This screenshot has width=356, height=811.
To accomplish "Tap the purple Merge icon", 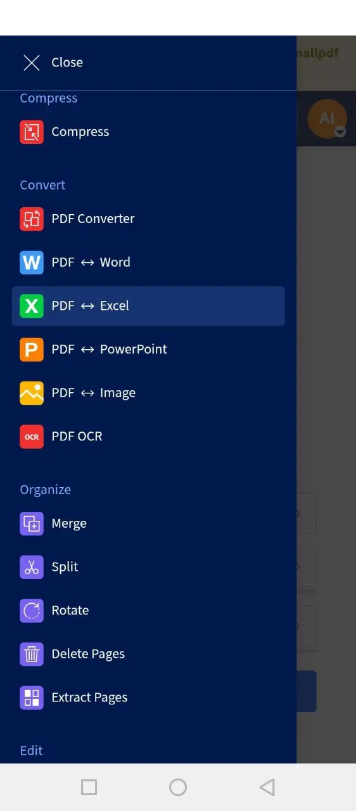I will (32, 523).
